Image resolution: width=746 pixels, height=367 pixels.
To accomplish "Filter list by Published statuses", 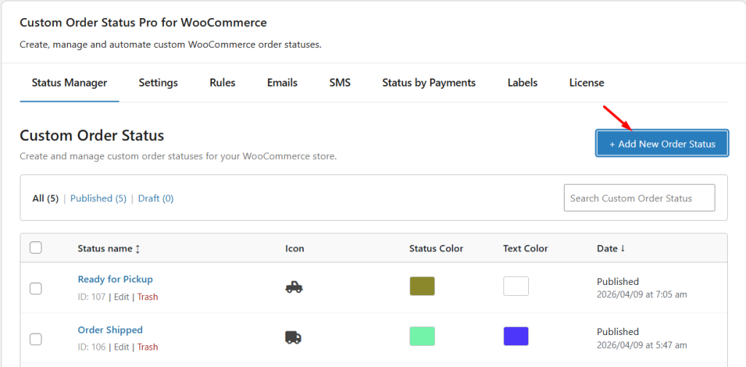I will click(x=98, y=198).
